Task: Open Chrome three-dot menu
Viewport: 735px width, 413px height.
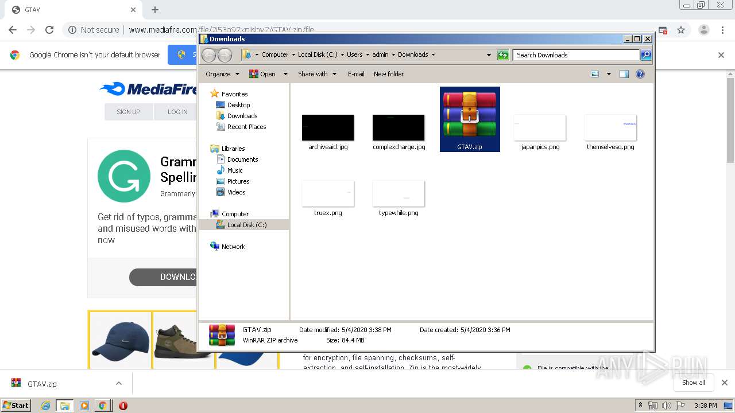Action: (x=722, y=30)
